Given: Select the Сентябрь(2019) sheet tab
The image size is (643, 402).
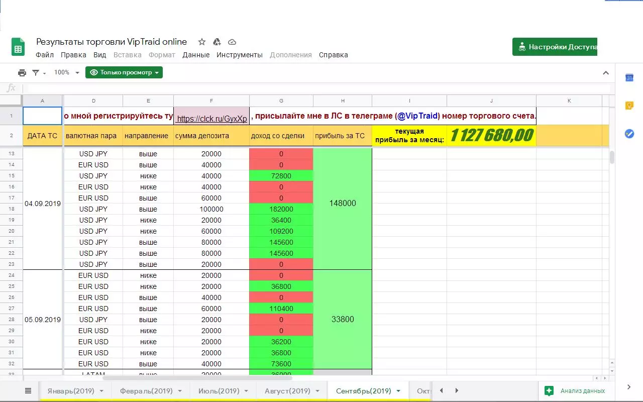Looking at the screenshot, I should click(364, 391).
